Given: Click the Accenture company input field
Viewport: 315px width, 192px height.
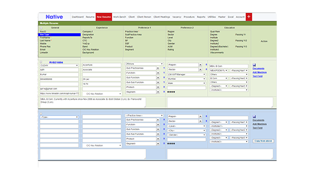Looking at the screenshot, I should (102, 65).
